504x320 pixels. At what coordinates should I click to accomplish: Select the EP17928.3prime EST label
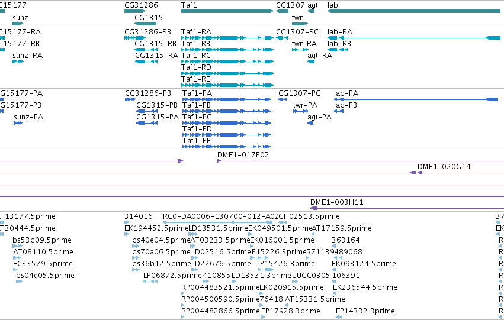[x=291, y=311]
